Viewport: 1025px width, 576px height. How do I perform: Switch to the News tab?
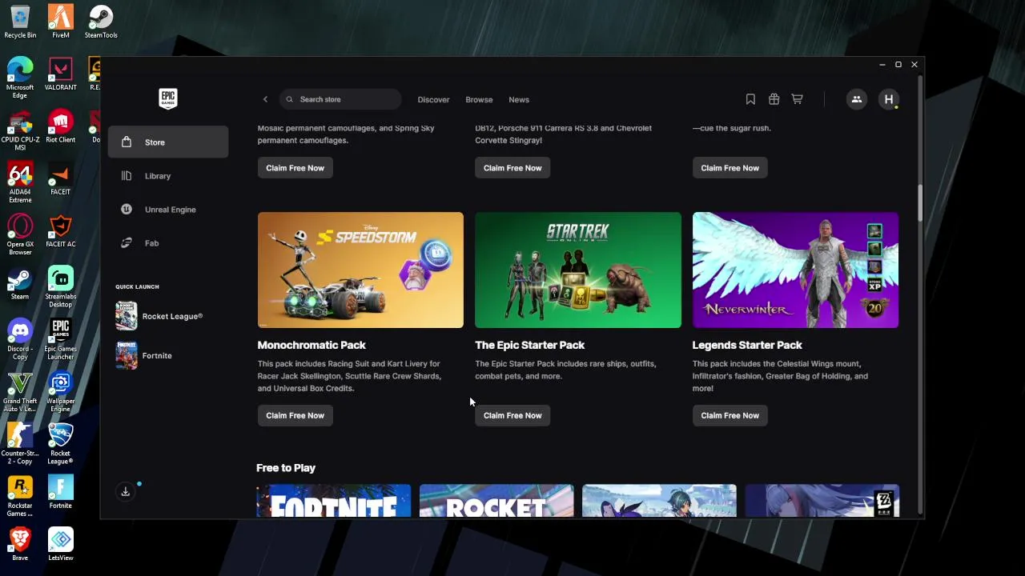(x=519, y=99)
